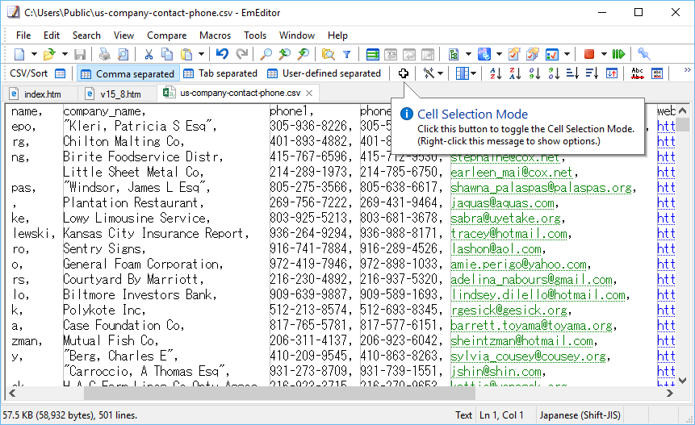Viewport: 695px width, 425px height.
Task: Close the us-company-contact-phone.csv tab
Action: click(309, 93)
